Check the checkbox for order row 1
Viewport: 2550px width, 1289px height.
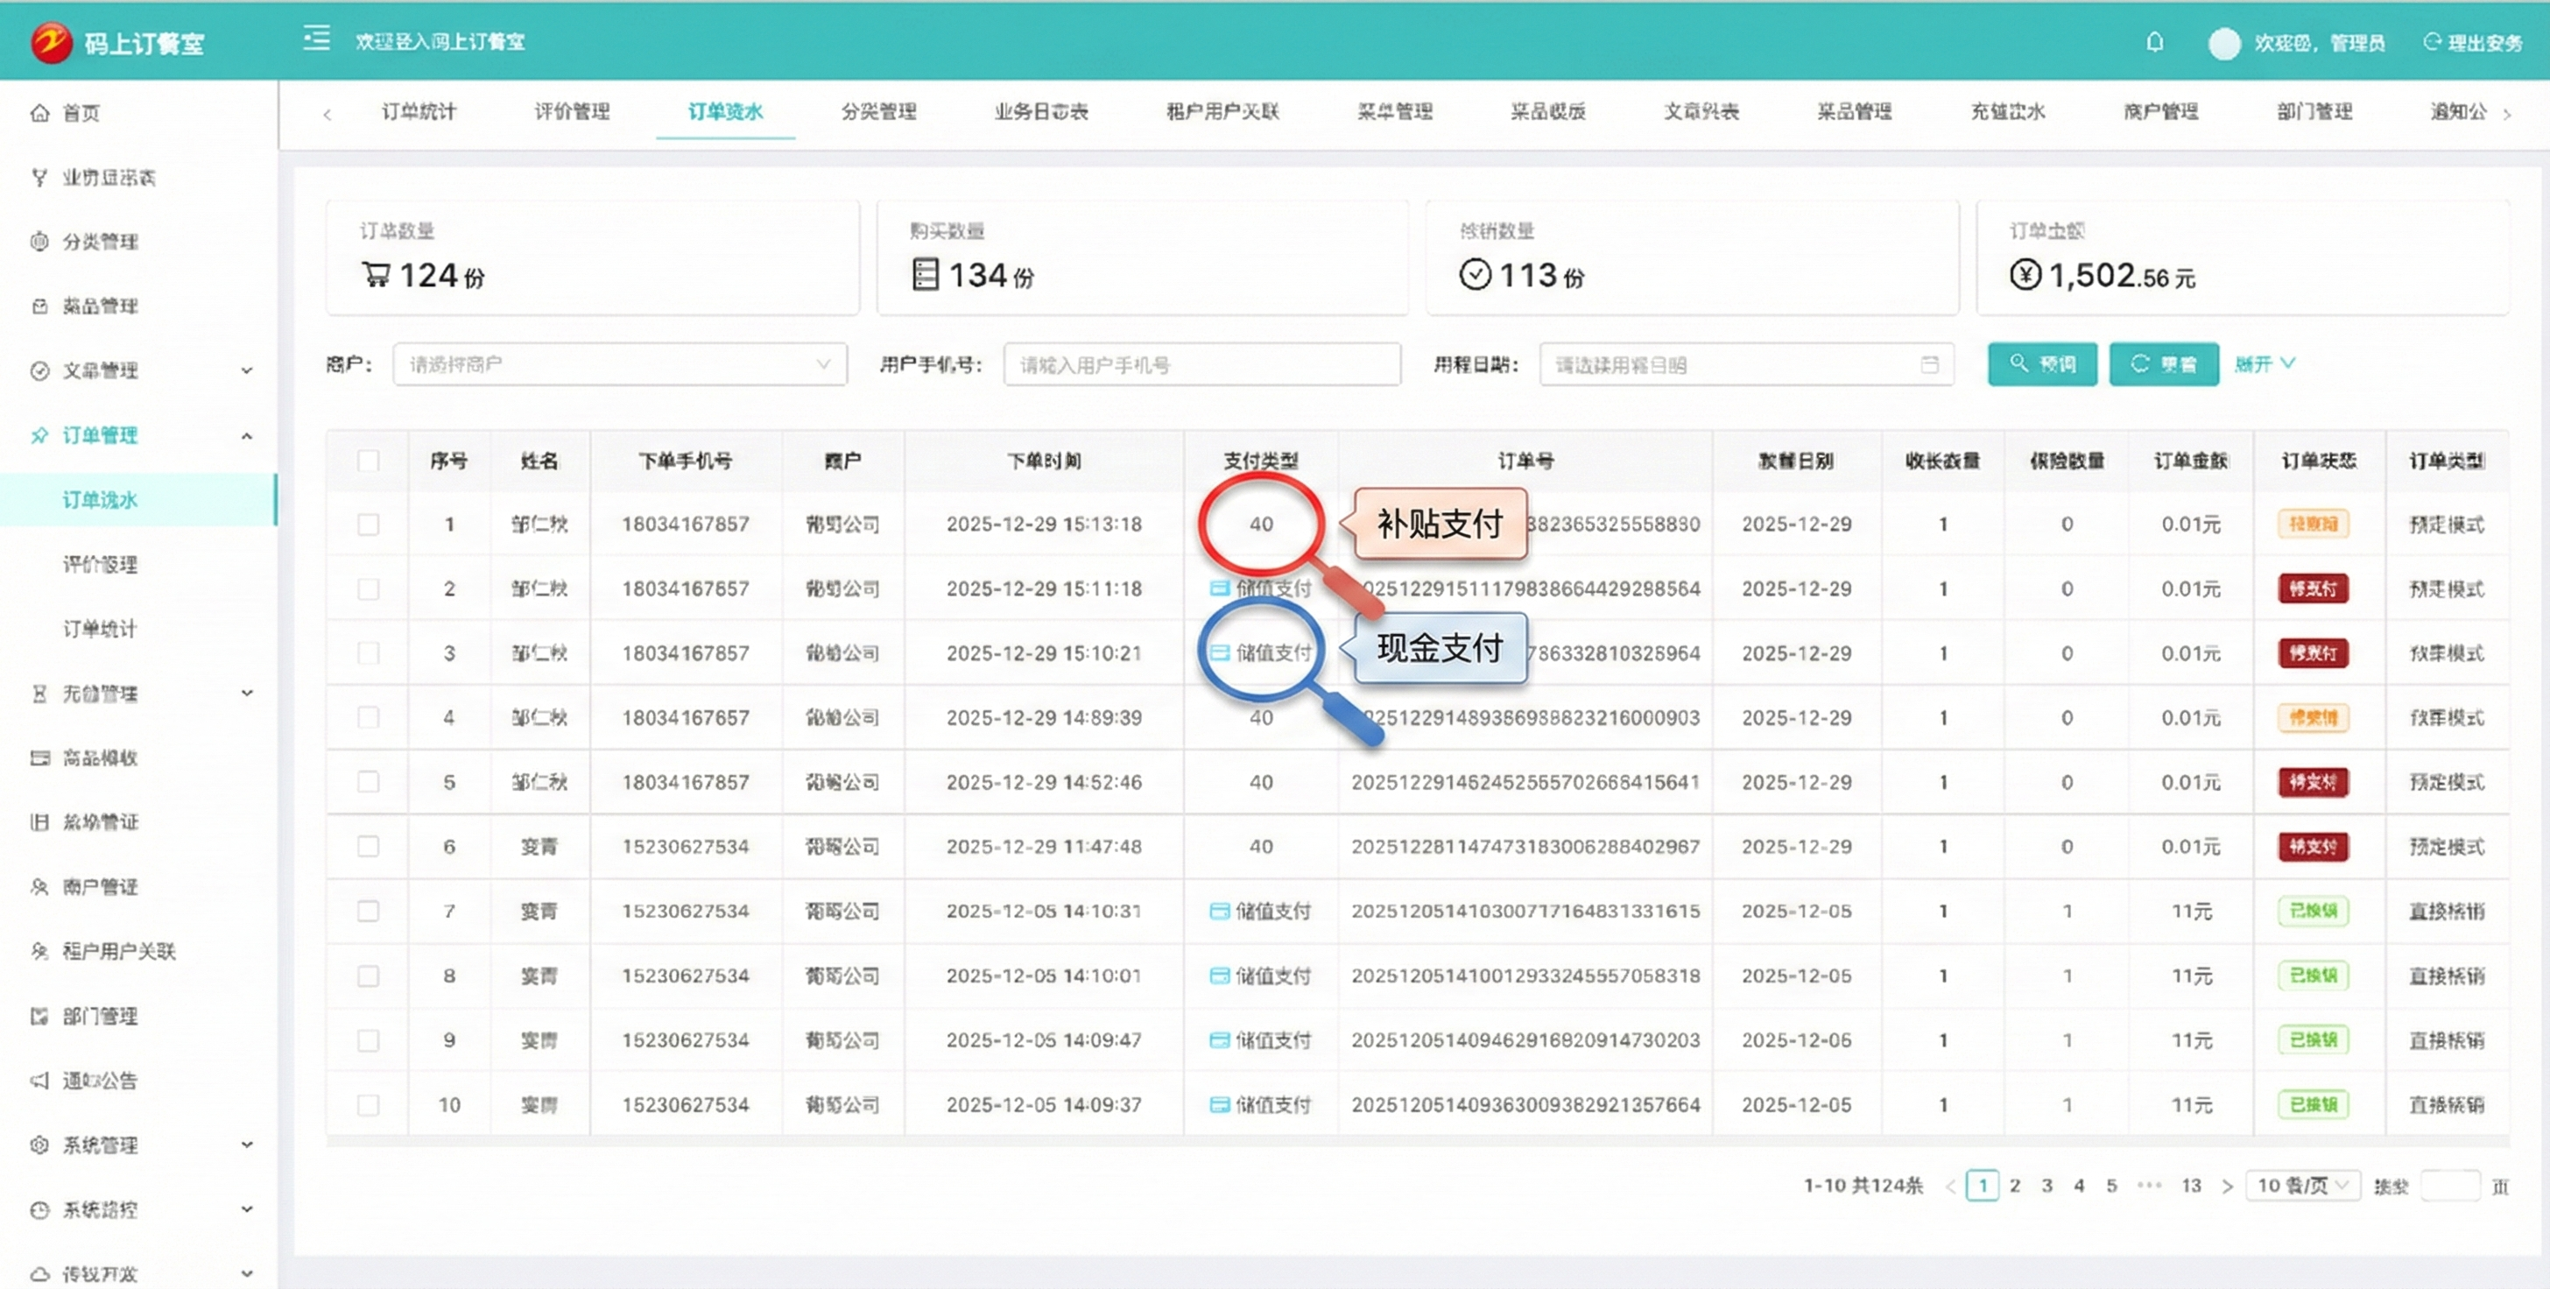pyautogui.click(x=369, y=524)
